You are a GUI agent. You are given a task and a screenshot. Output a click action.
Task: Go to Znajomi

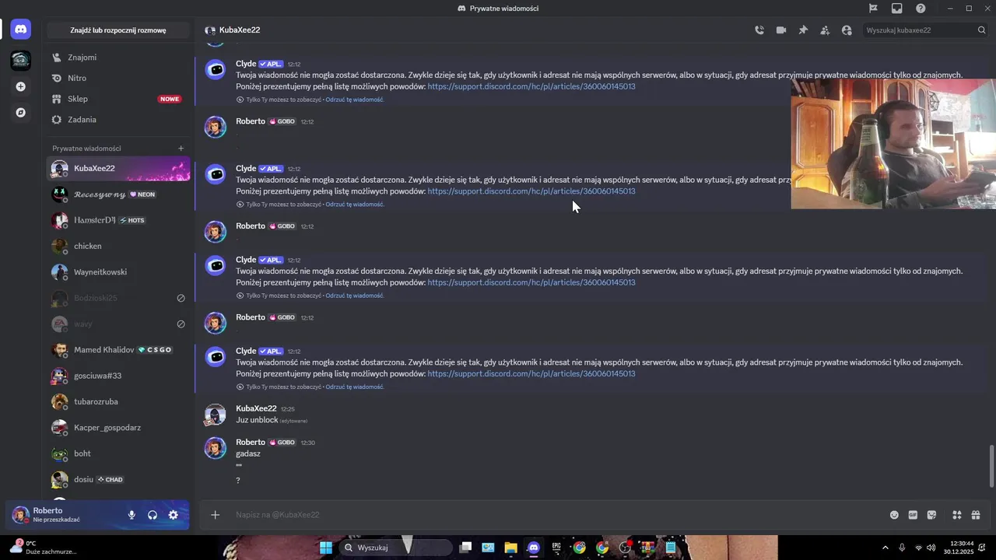pos(118,58)
